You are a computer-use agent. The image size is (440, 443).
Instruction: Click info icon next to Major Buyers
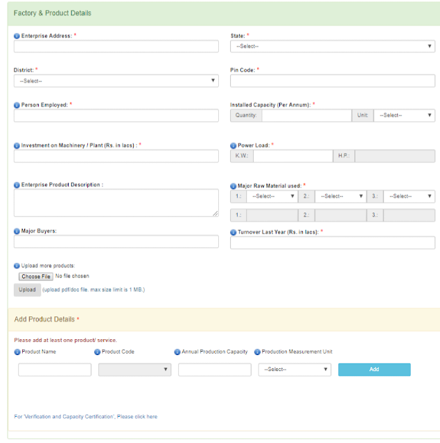pos(17,231)
